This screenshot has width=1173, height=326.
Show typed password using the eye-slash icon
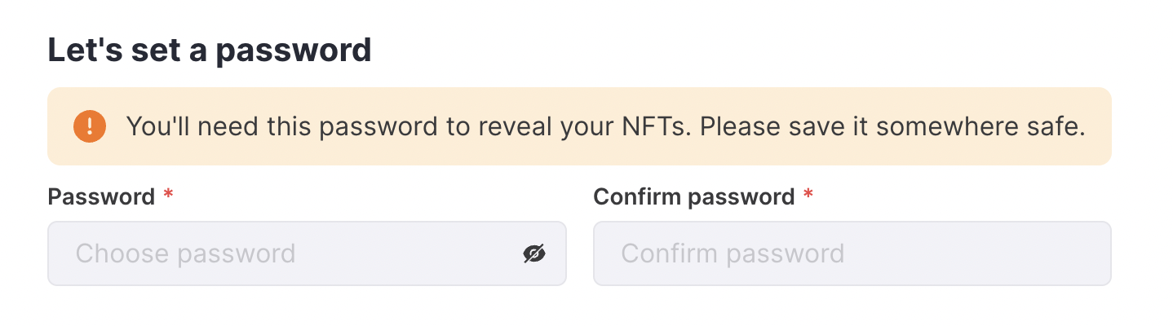point(533,253)
